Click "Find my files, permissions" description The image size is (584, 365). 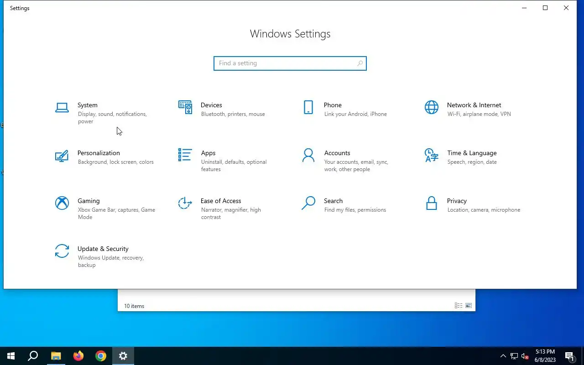[355, 210]
